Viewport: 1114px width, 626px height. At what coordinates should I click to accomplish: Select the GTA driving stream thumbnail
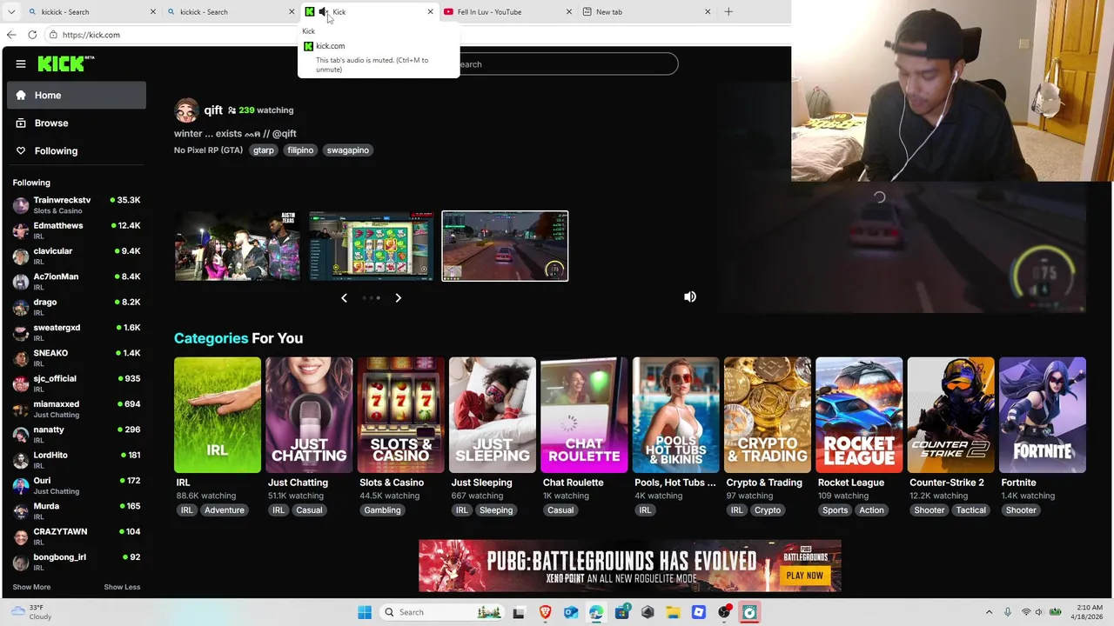[505, 246]
